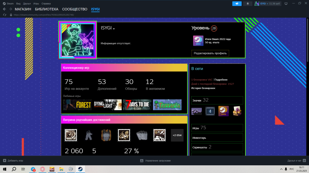Switch the РУС input language indicator
This screenshot has width=309, height=173.
(x=292, y=169)
